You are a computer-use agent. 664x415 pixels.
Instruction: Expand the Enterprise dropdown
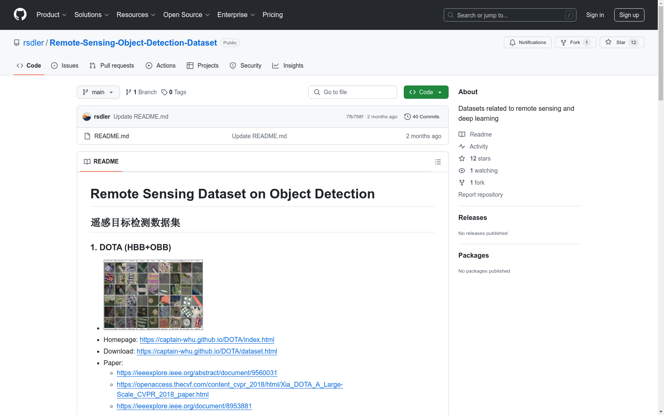click(236, 15)
